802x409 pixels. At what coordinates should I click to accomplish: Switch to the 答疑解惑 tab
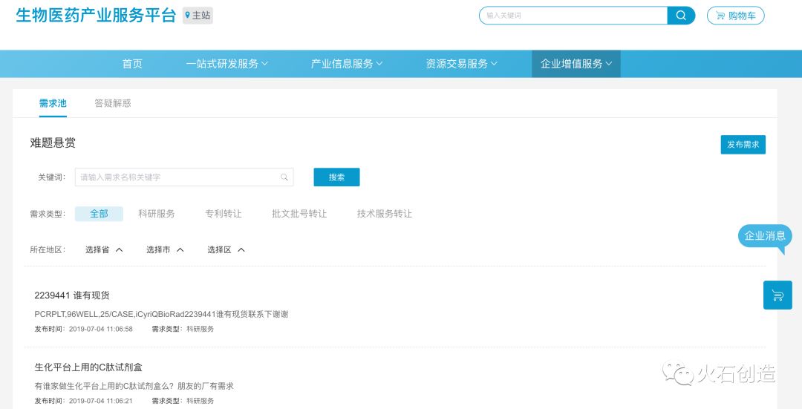(113, 103)
